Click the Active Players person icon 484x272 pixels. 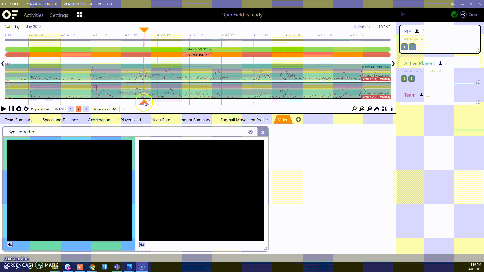click(440, 63)
